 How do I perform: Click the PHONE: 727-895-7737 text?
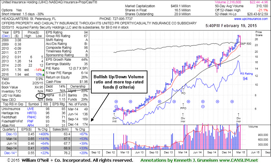[x=116, y=19]
